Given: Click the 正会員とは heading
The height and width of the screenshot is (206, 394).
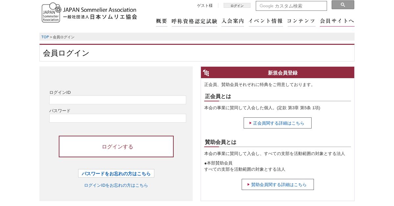Looking at the screenshot, I should (218, 96).
